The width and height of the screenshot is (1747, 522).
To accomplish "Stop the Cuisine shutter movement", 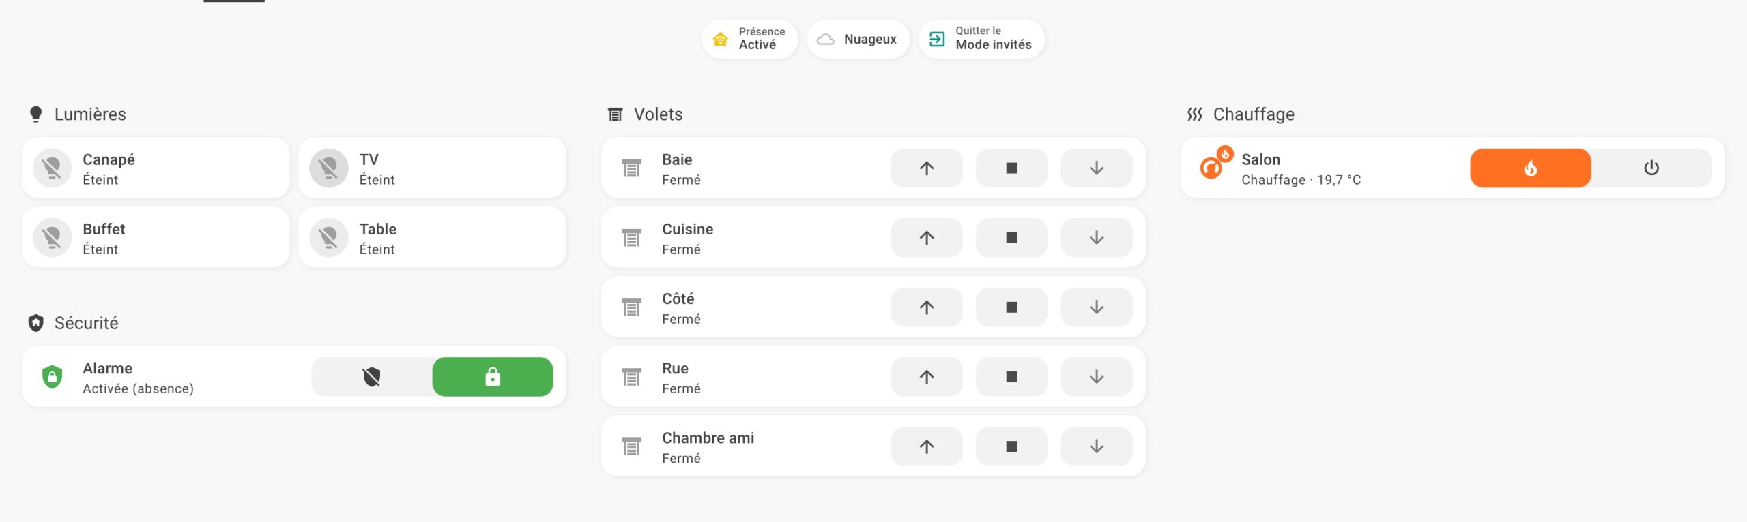I will pos(1011,237).
